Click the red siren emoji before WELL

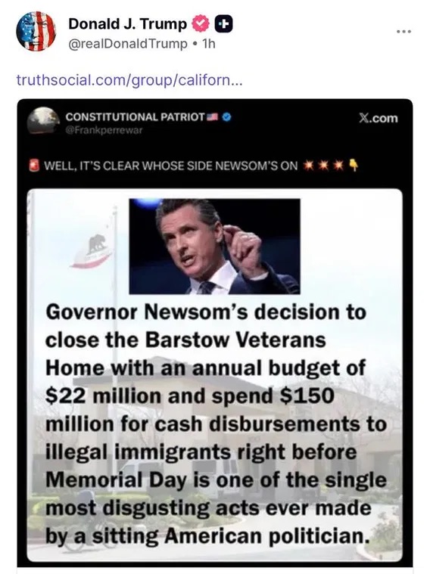pos(35,166)
